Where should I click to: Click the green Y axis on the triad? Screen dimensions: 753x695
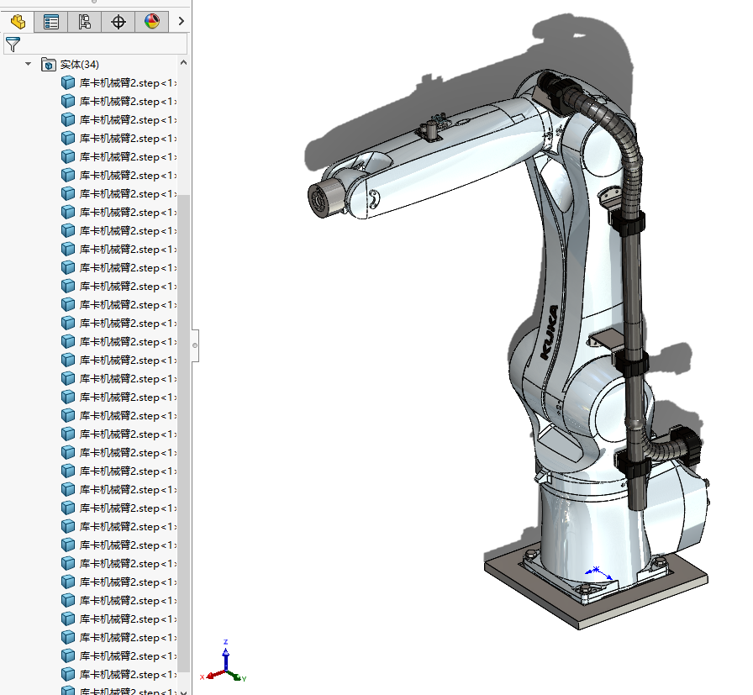click(x=235, y=676)
